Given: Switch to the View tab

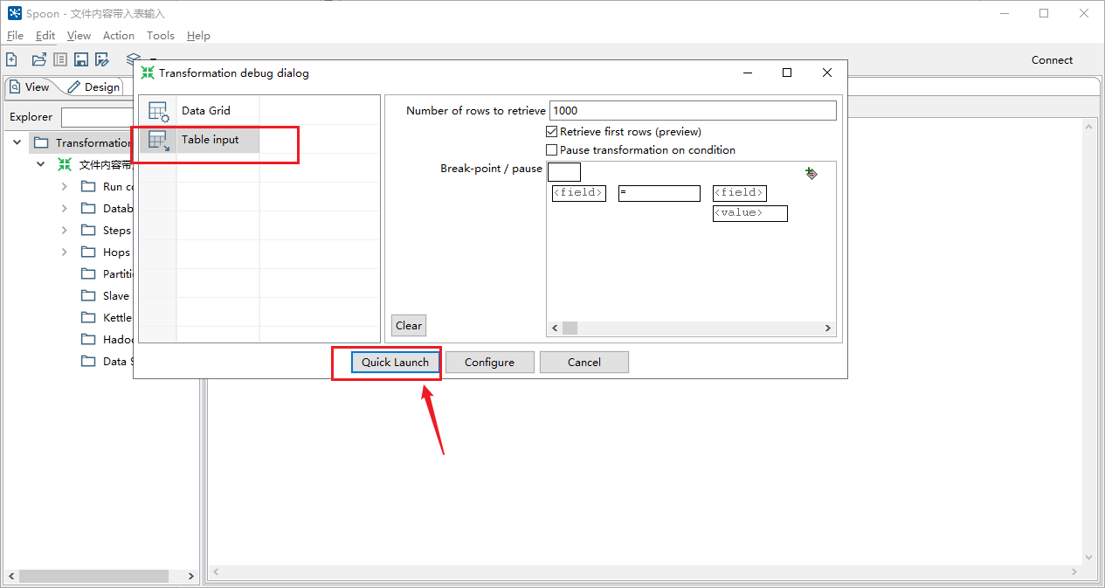Looking at the screenshot, I should pyautogui.click(x=31, y=86).
